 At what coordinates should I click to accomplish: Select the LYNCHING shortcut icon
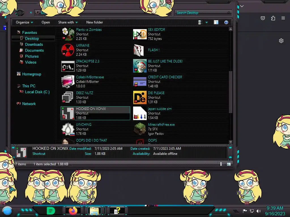68,129
